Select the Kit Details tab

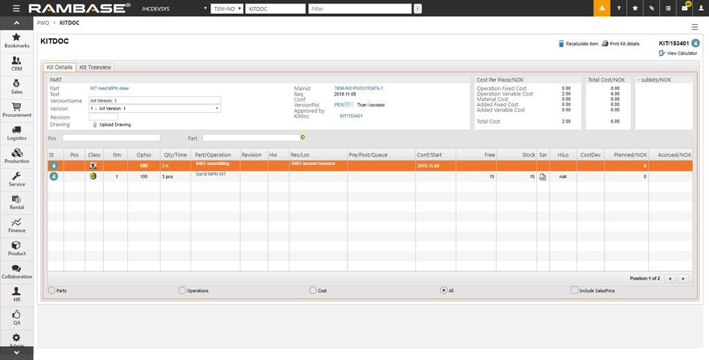tap(60, 67)
